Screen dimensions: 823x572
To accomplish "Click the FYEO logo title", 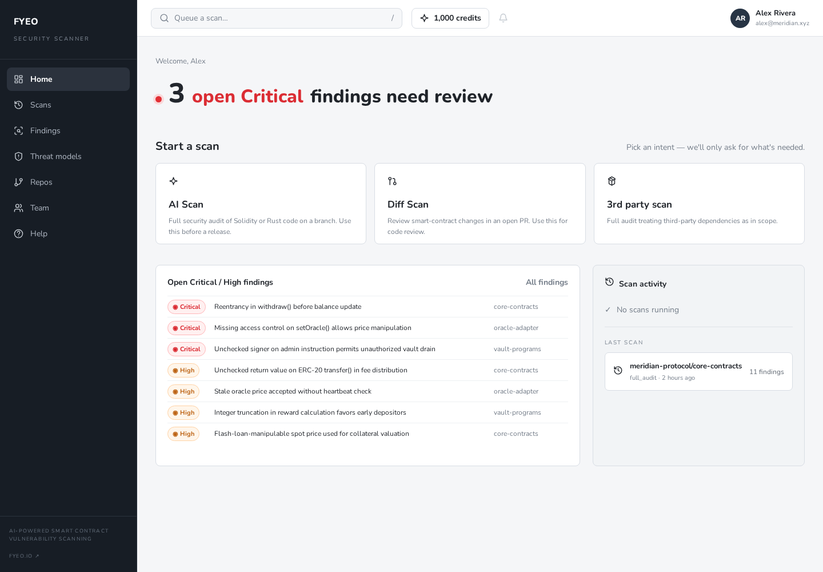I will pyautogui.click(x=26, y=22).
